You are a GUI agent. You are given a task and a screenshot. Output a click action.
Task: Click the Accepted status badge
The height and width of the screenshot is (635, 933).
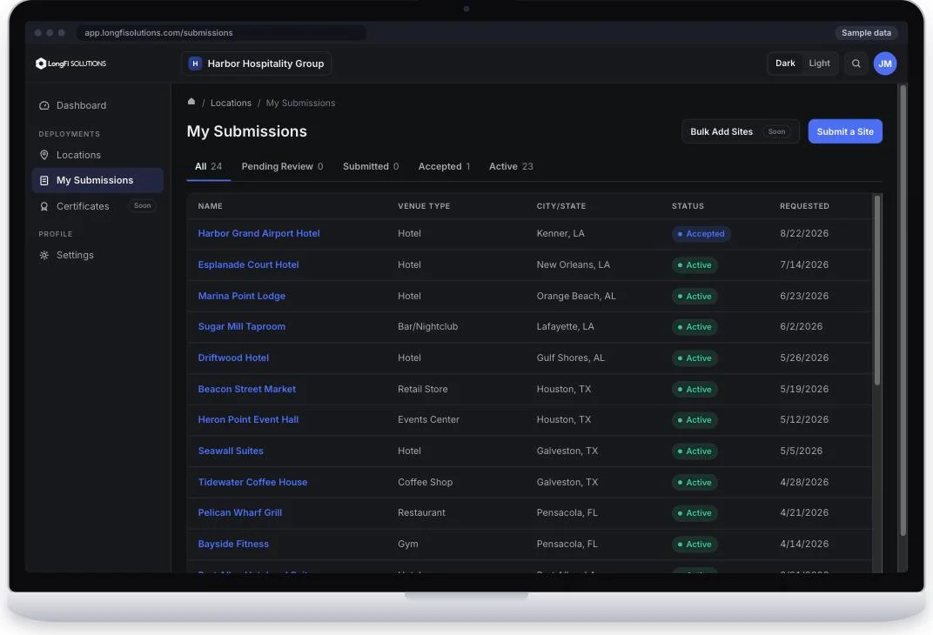click(701, 234)
